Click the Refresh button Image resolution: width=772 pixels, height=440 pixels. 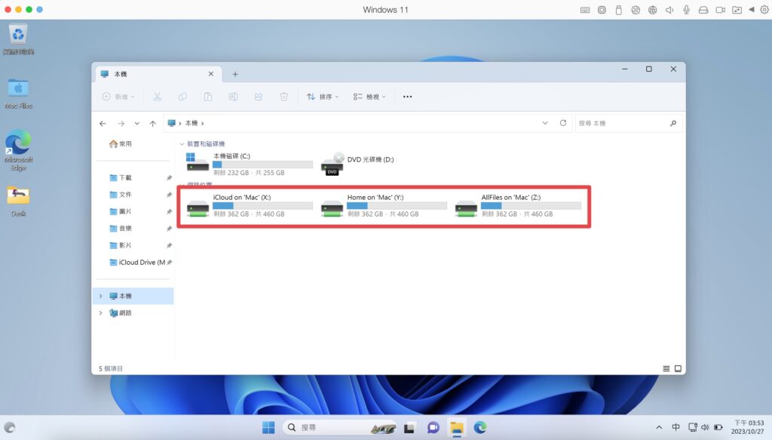click(x=562, y=123)
